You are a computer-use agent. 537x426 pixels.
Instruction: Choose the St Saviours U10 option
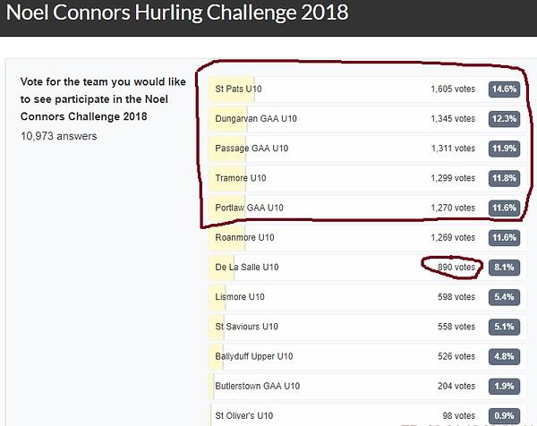point(367,327)
